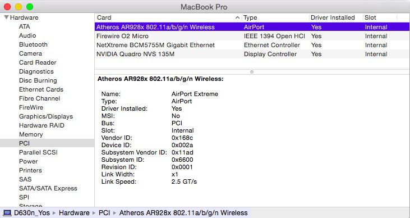Click the Device ID value 0x002a
The image size is (410, 218).
pyautogui.click(x=182, y=145)
